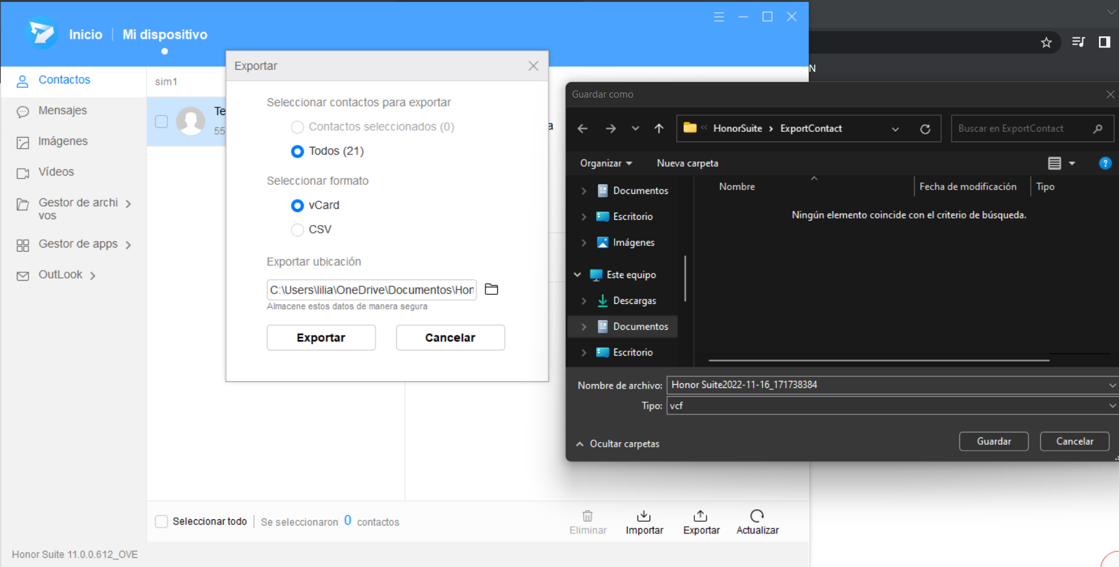Open Vídeos from the left sidebar
This screenshot has height=567, width=1119.
point(56,172)
